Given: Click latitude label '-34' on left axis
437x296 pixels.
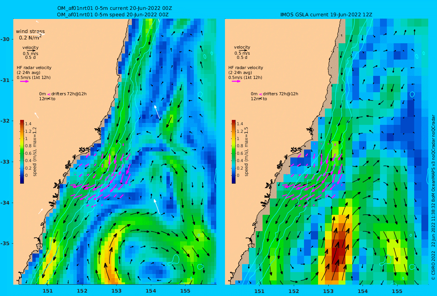Looking at the screenshot, I should click(x=5, y=203).
